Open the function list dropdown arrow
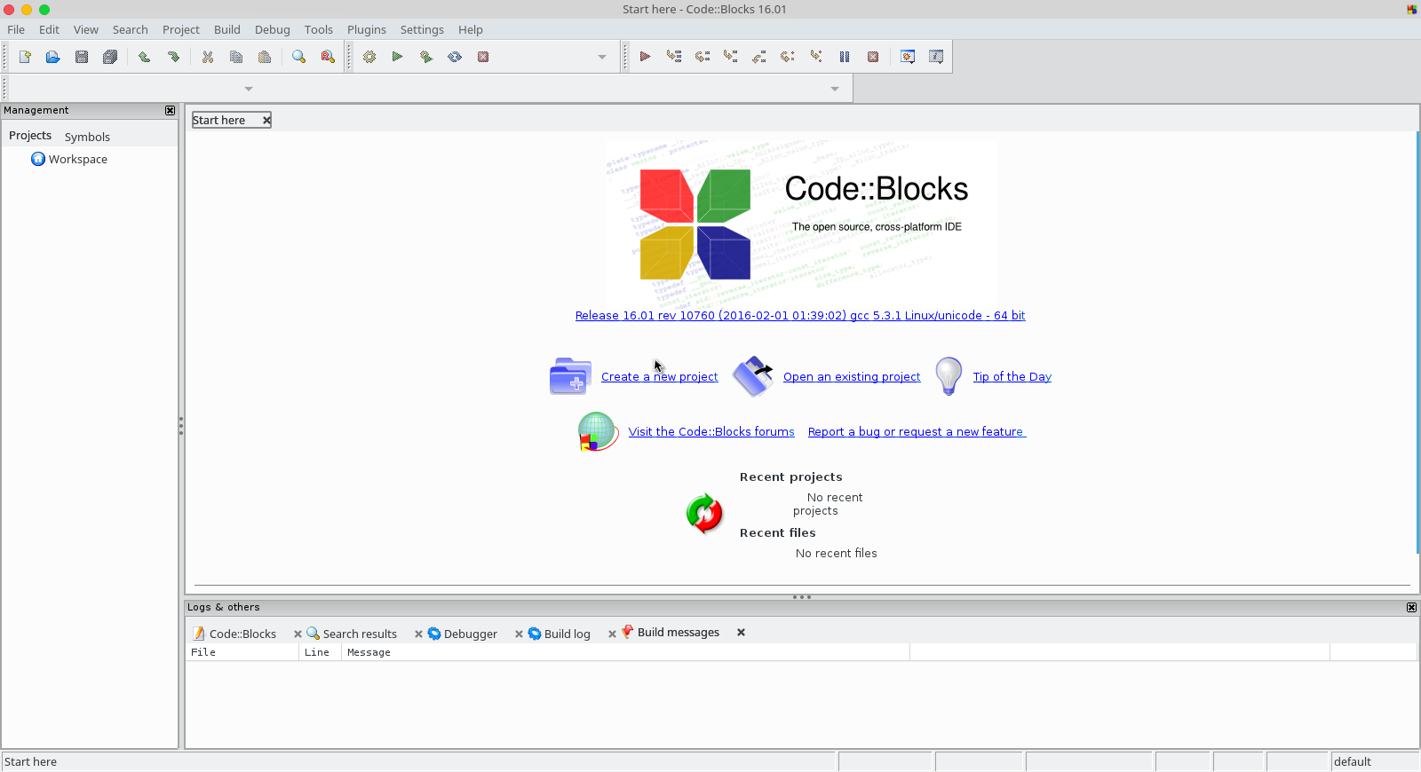This screenshot has width=1421, height=772. (x=835, y=89)
